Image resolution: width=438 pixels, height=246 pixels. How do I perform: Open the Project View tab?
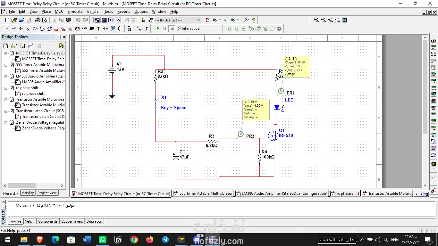point(47,193)
